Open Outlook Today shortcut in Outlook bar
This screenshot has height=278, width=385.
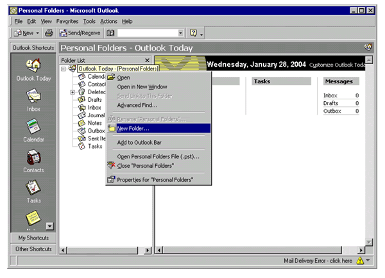(33, 70)
